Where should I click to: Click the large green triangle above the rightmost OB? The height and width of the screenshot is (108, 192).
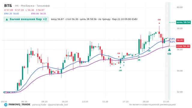click(x=169, y=49)
